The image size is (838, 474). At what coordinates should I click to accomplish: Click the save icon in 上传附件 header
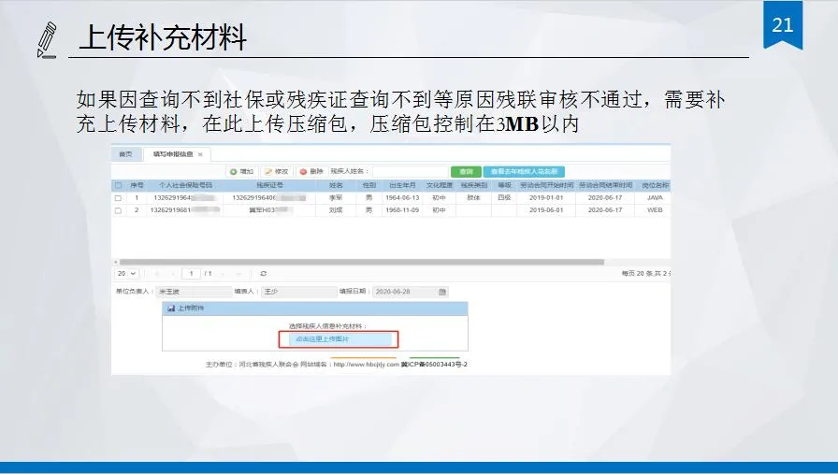tap(170, 308)
